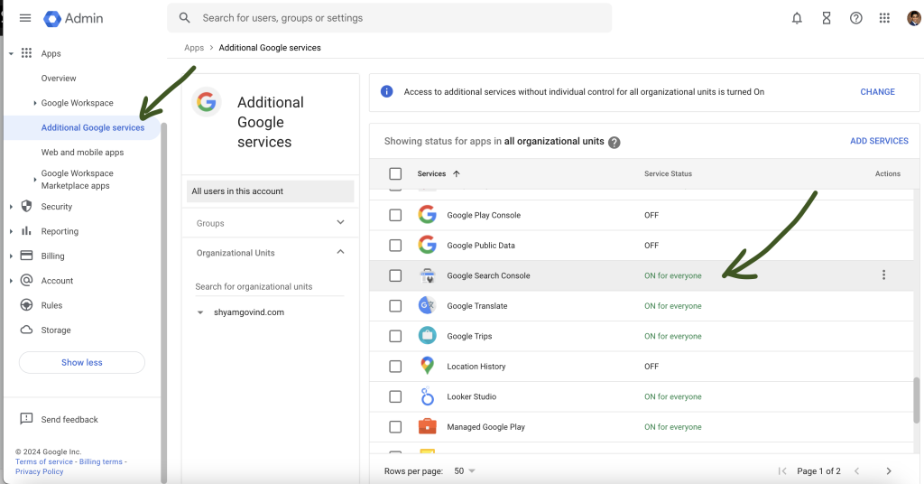
Task: Click the Search for organizational units field
Action: coord(269,286)
